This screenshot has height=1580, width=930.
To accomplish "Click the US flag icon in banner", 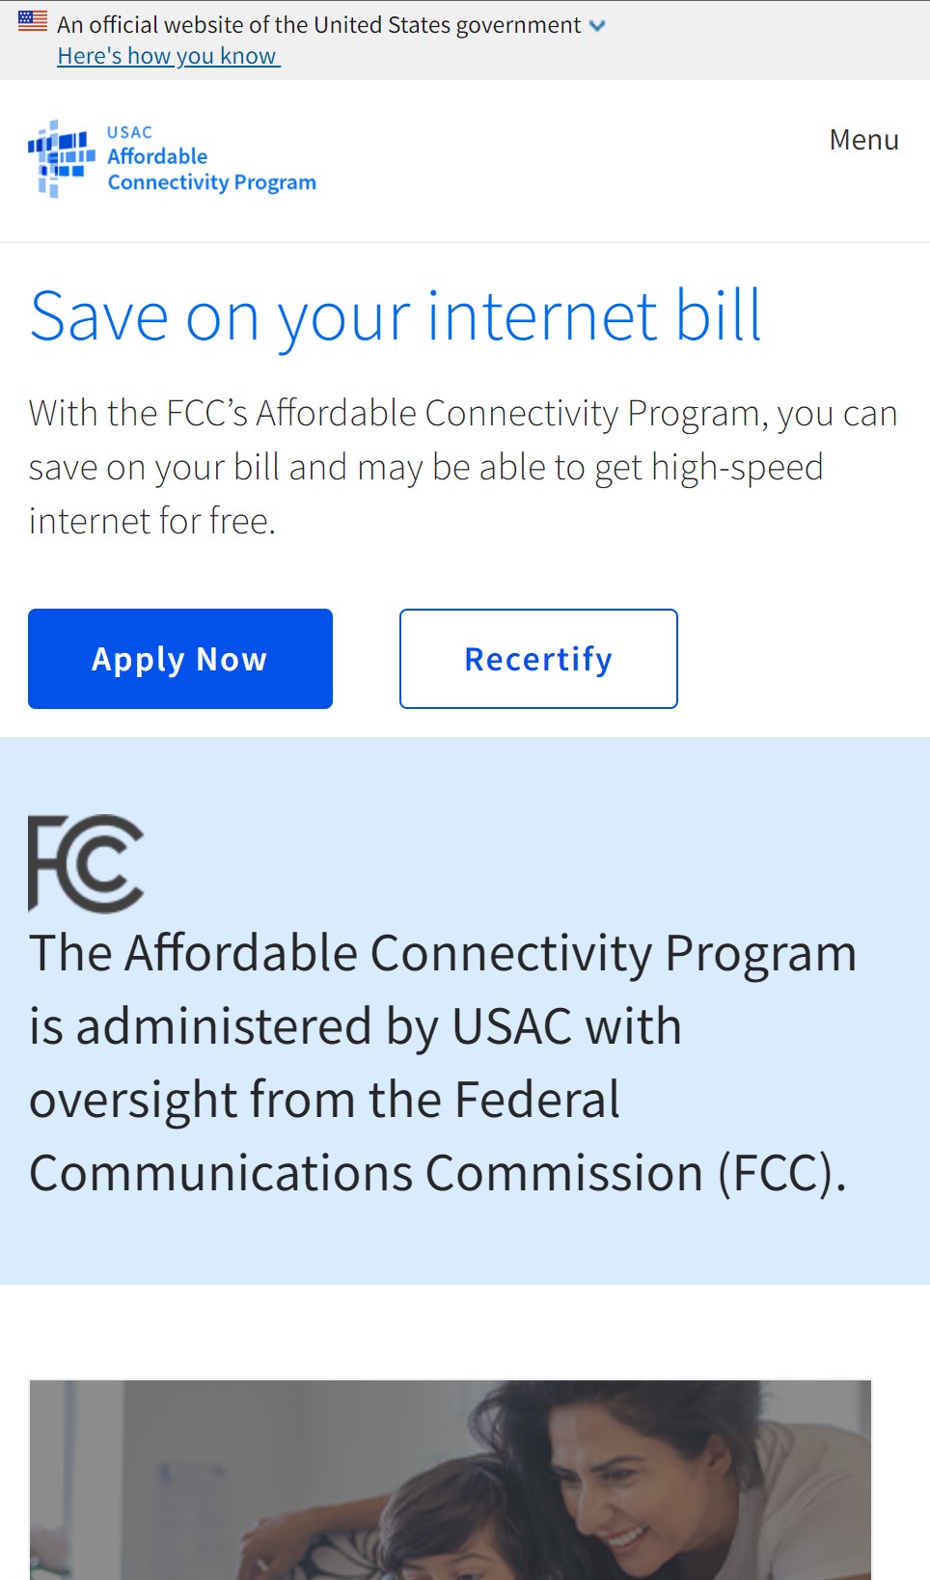I will pos(33,20).
